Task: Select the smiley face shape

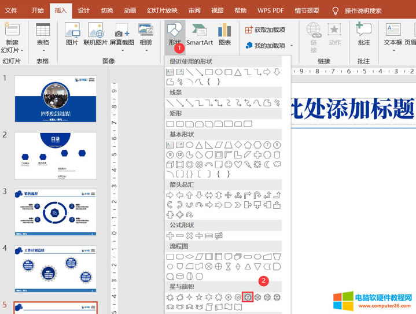Action: click(x=229, y=164)
